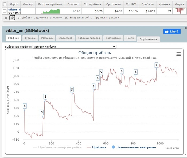Click the resize grip at panel corner
Screen dimensions: 187x158
185,154
